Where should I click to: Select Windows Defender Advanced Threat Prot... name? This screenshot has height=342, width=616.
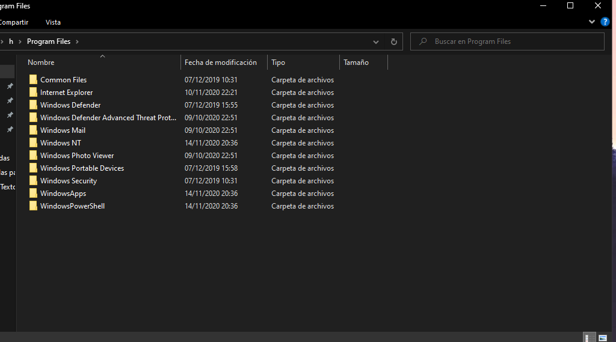[x=108, y=117]
